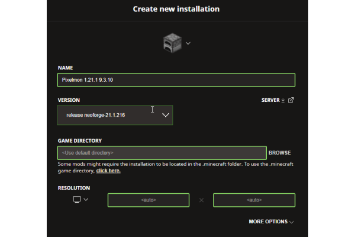Click the furnace installation icon

tap(172, 43)
